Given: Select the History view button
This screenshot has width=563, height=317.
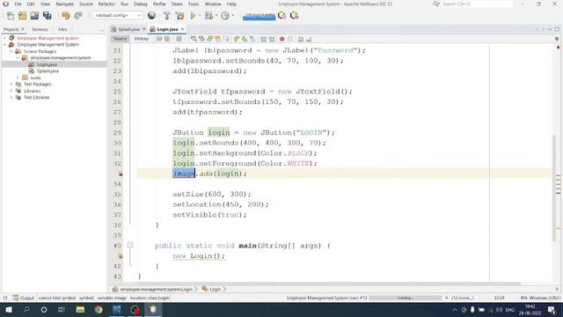Looking at the screenshot, I should coord(141,39).
